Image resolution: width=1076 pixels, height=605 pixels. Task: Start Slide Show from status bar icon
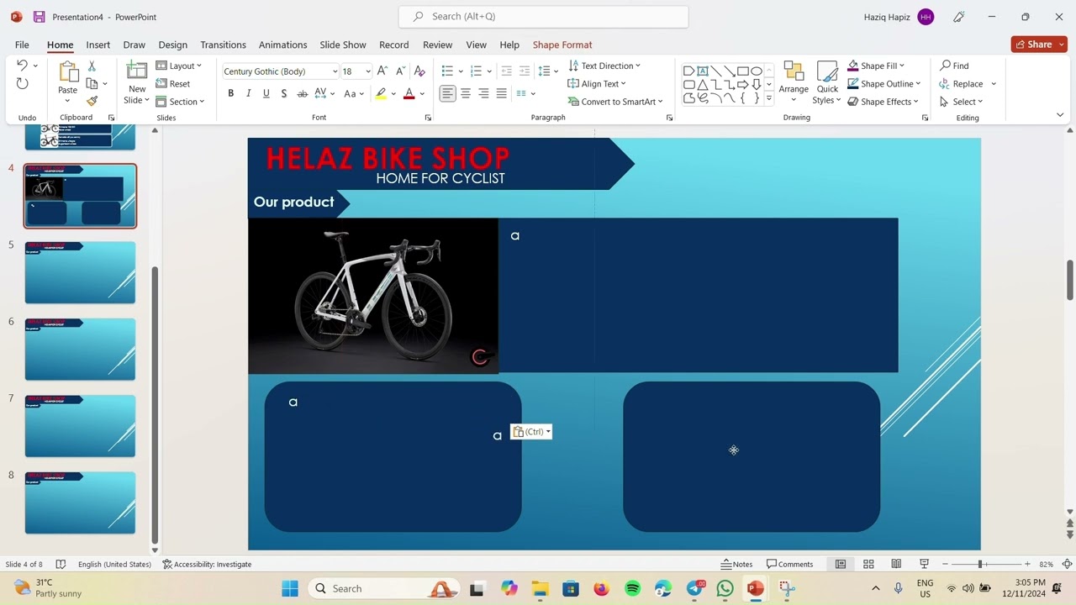pyautogui.click(x=924, y=564)
